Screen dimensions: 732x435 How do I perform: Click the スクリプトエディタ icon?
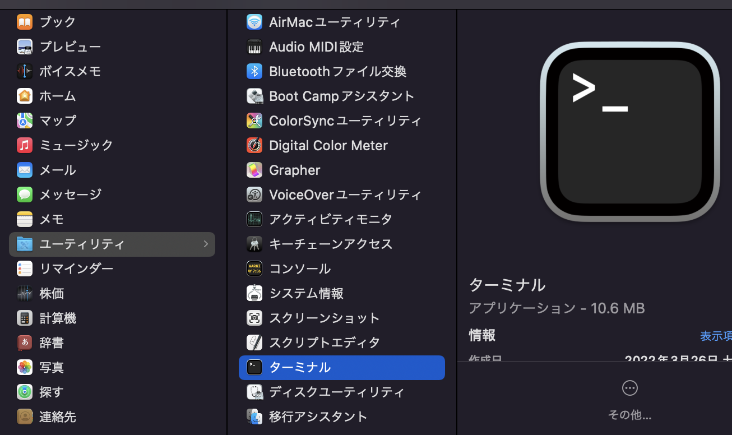point(254,343)
